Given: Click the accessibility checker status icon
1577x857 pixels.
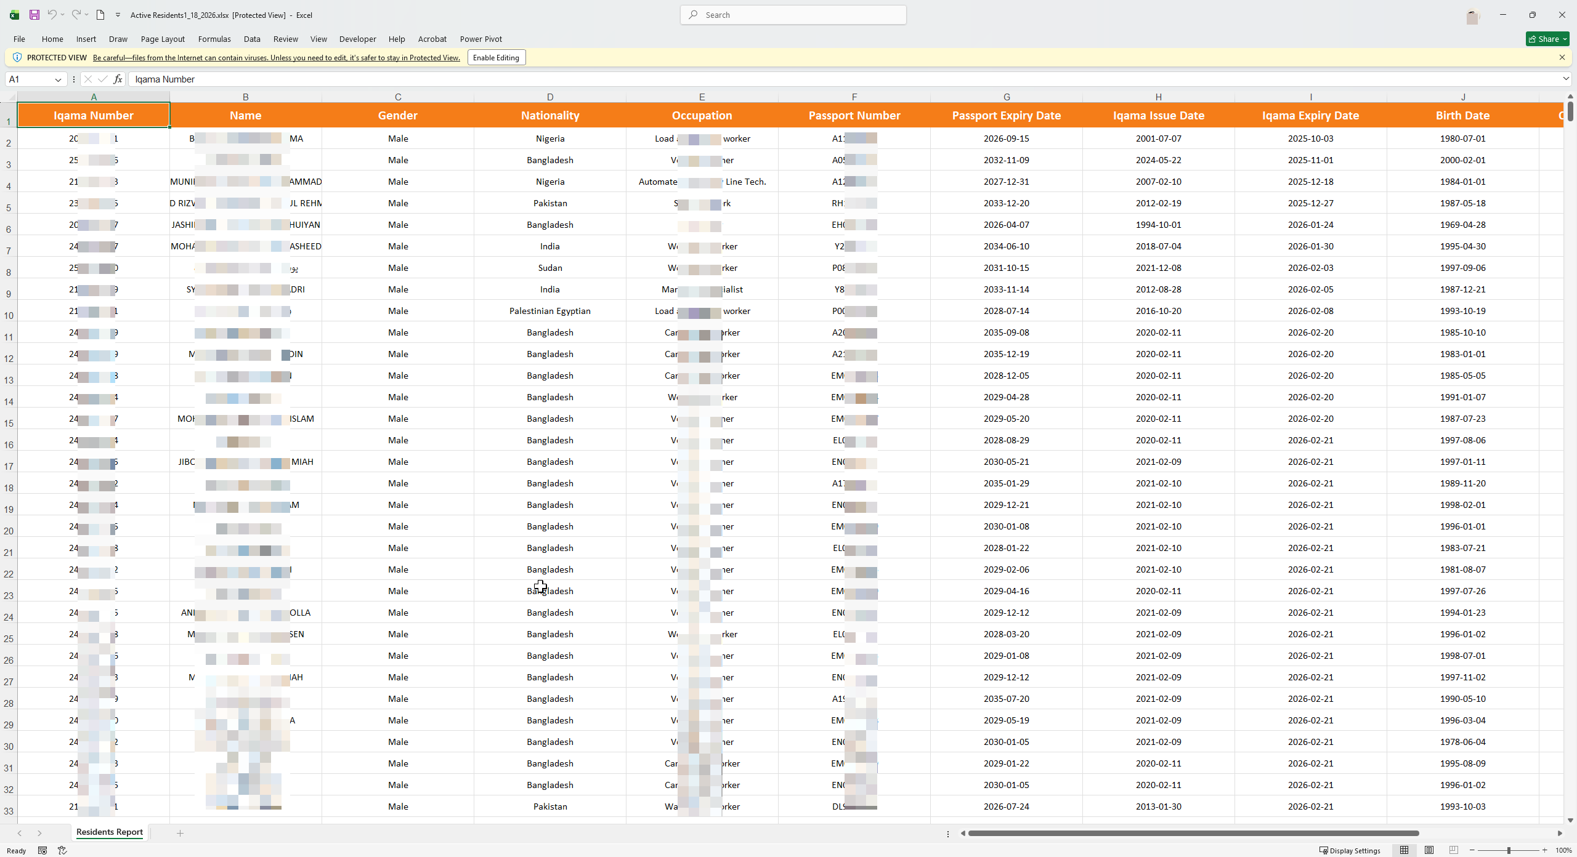Looking at the screenshot, I should tap(62, 850).
